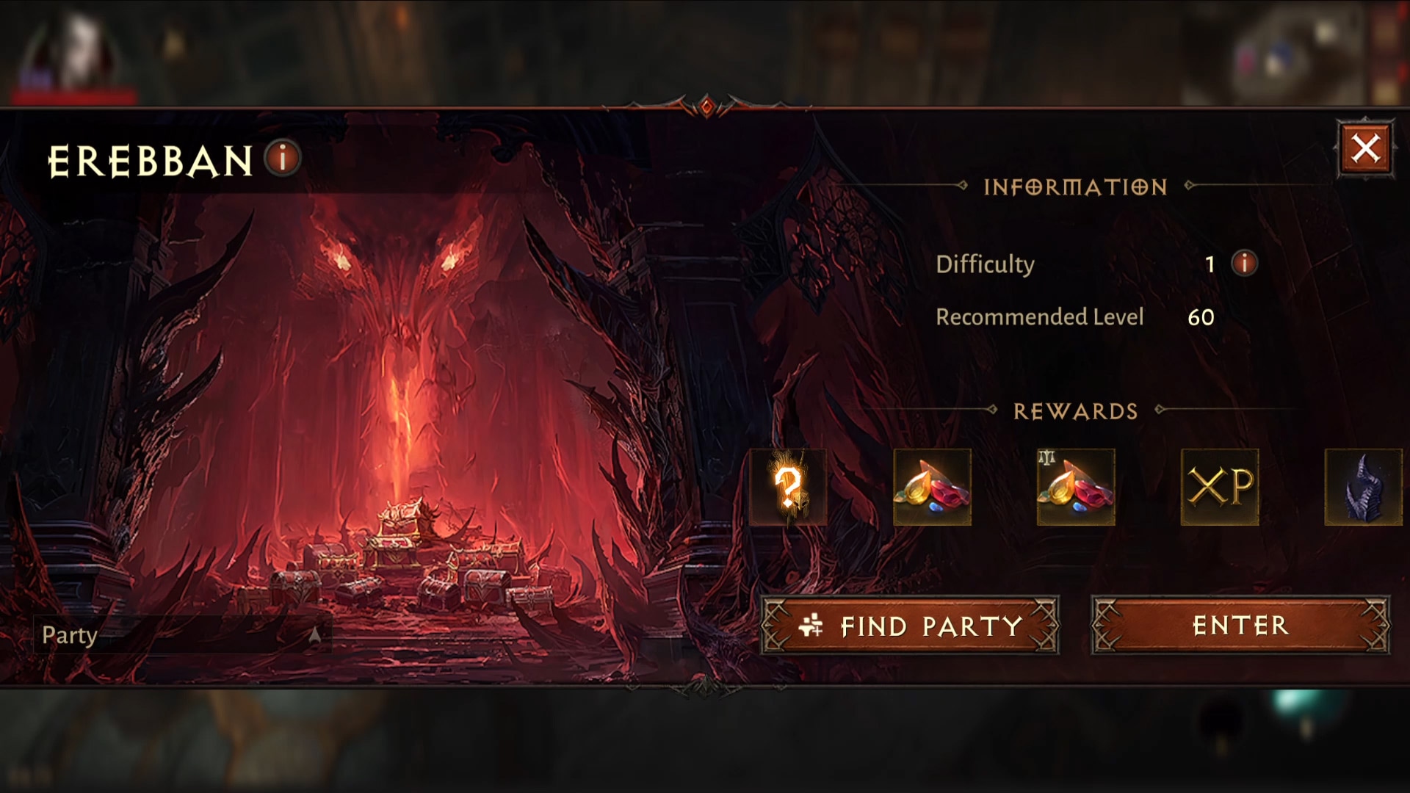The image size is (1410, 793).
Task: Click the Rewards section header
Action: pyautogui.click(x=1076, y=411)
